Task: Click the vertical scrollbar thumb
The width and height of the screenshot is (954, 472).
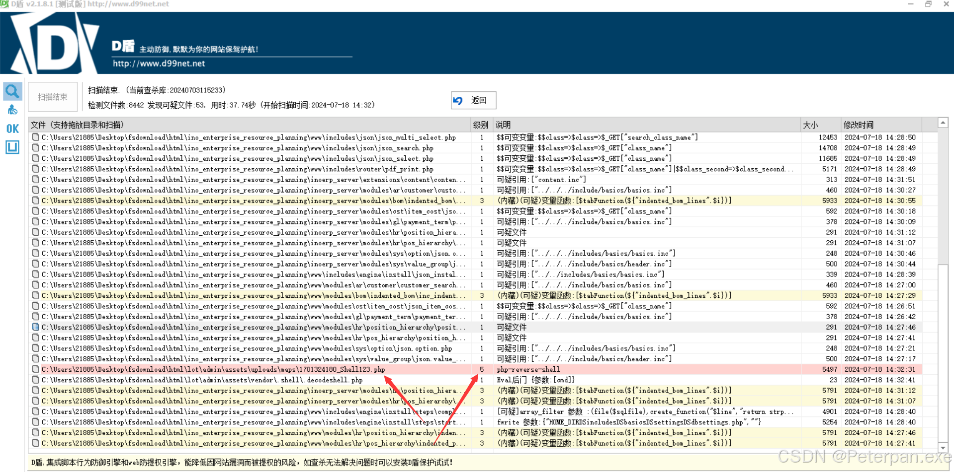Action: click(x=943, y=352)
